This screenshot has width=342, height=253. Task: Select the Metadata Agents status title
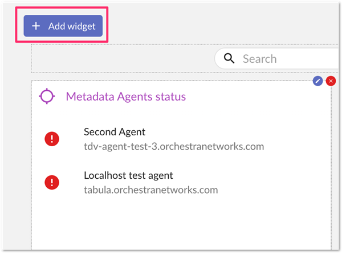pos(126,97)
